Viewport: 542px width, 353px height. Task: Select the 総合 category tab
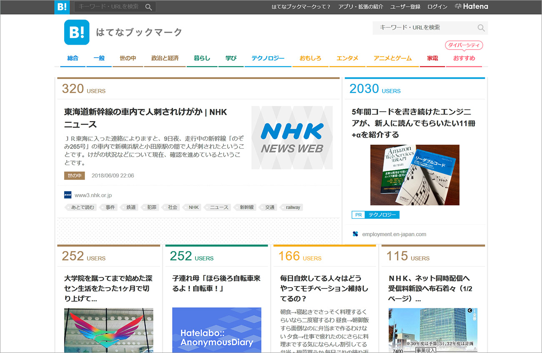(73, 58)
